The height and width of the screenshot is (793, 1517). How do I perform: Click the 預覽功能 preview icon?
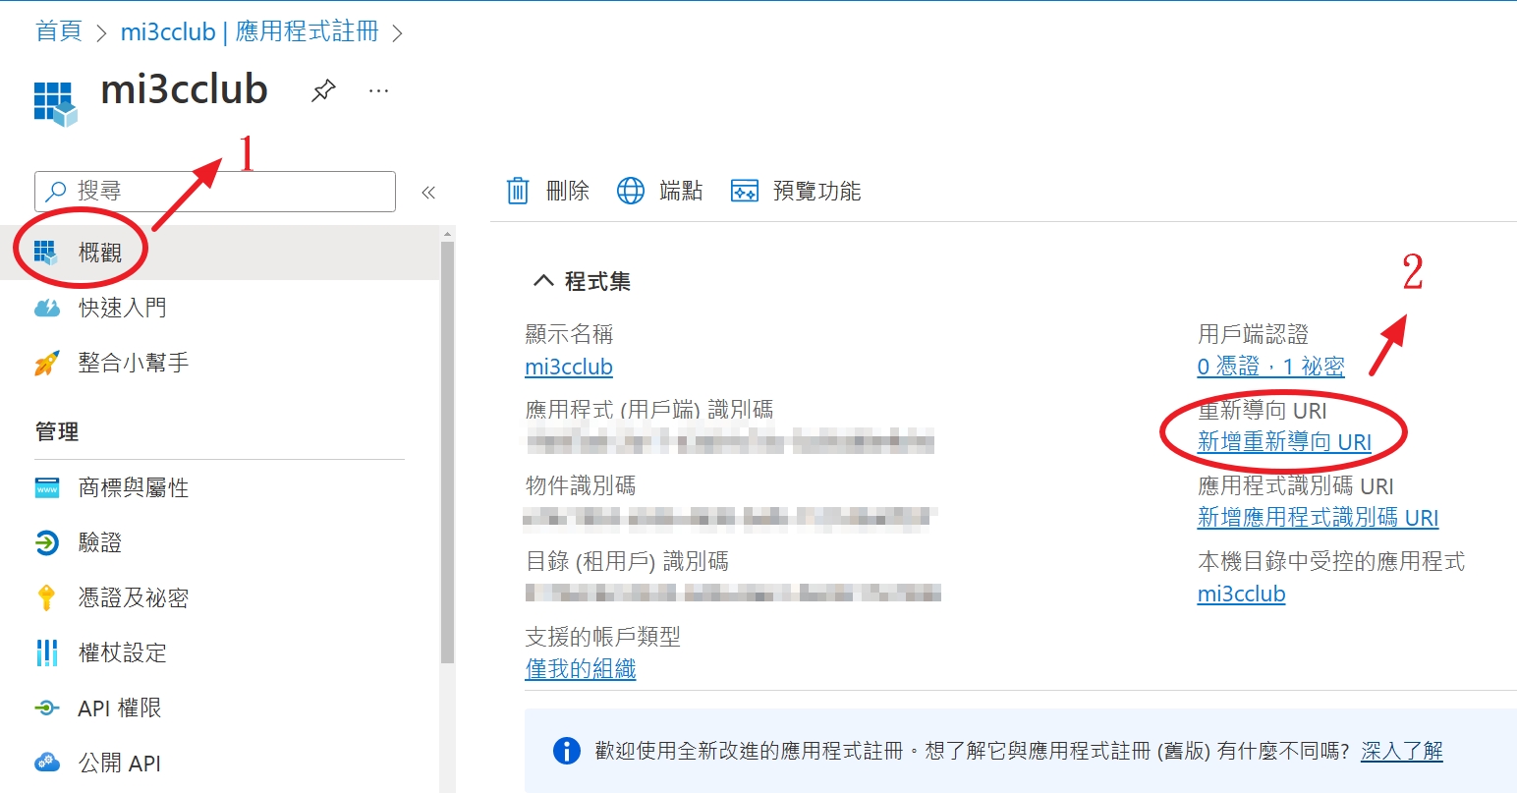click(x=745, y=191)
